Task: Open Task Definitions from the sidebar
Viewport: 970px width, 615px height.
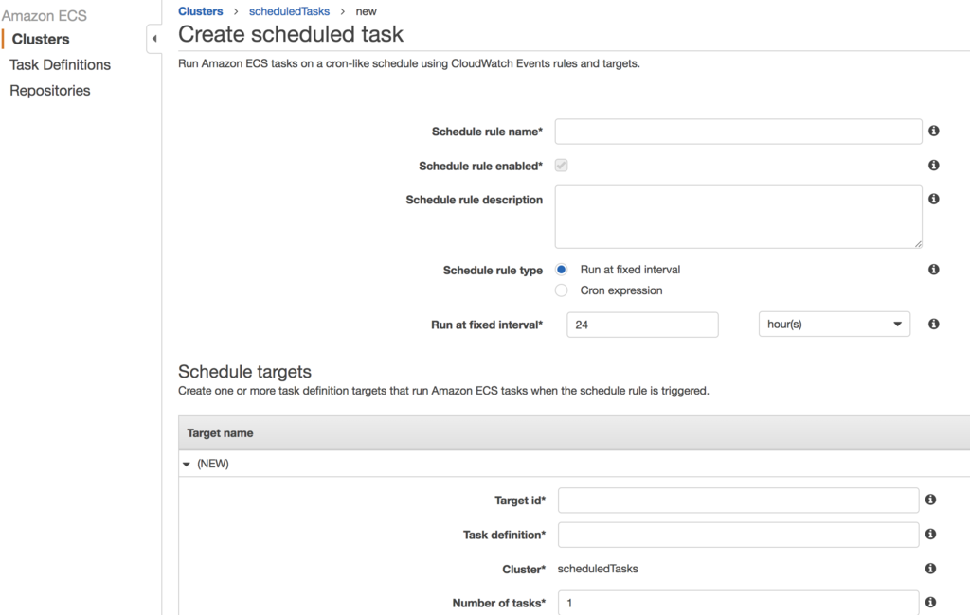Action: point(59,64)
